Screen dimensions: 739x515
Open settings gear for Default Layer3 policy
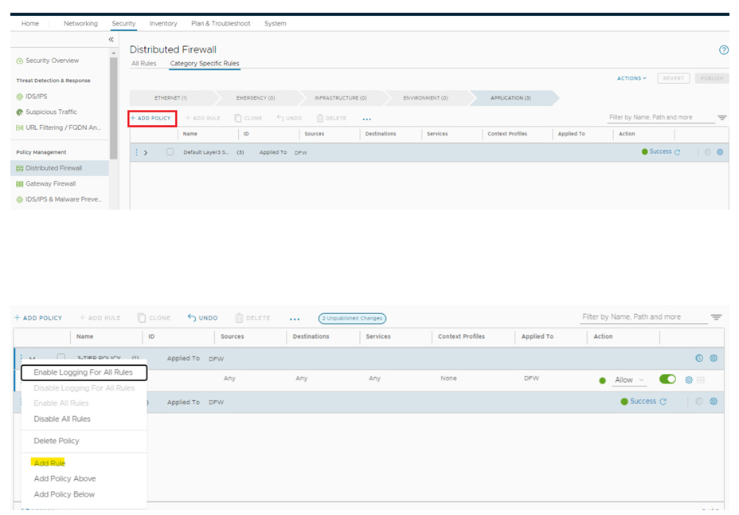click(720, 151)
